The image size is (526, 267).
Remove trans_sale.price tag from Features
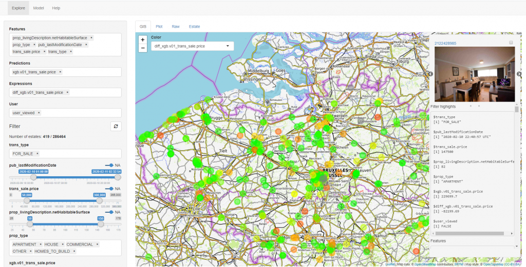(x=44, y=52)
